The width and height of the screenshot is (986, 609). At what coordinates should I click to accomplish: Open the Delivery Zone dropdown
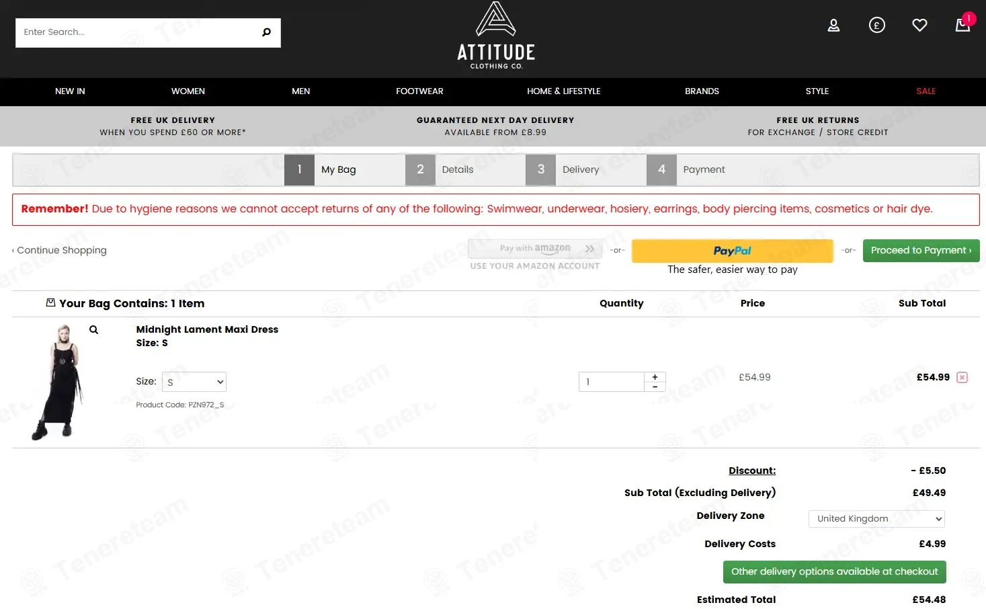pos(876,519)
